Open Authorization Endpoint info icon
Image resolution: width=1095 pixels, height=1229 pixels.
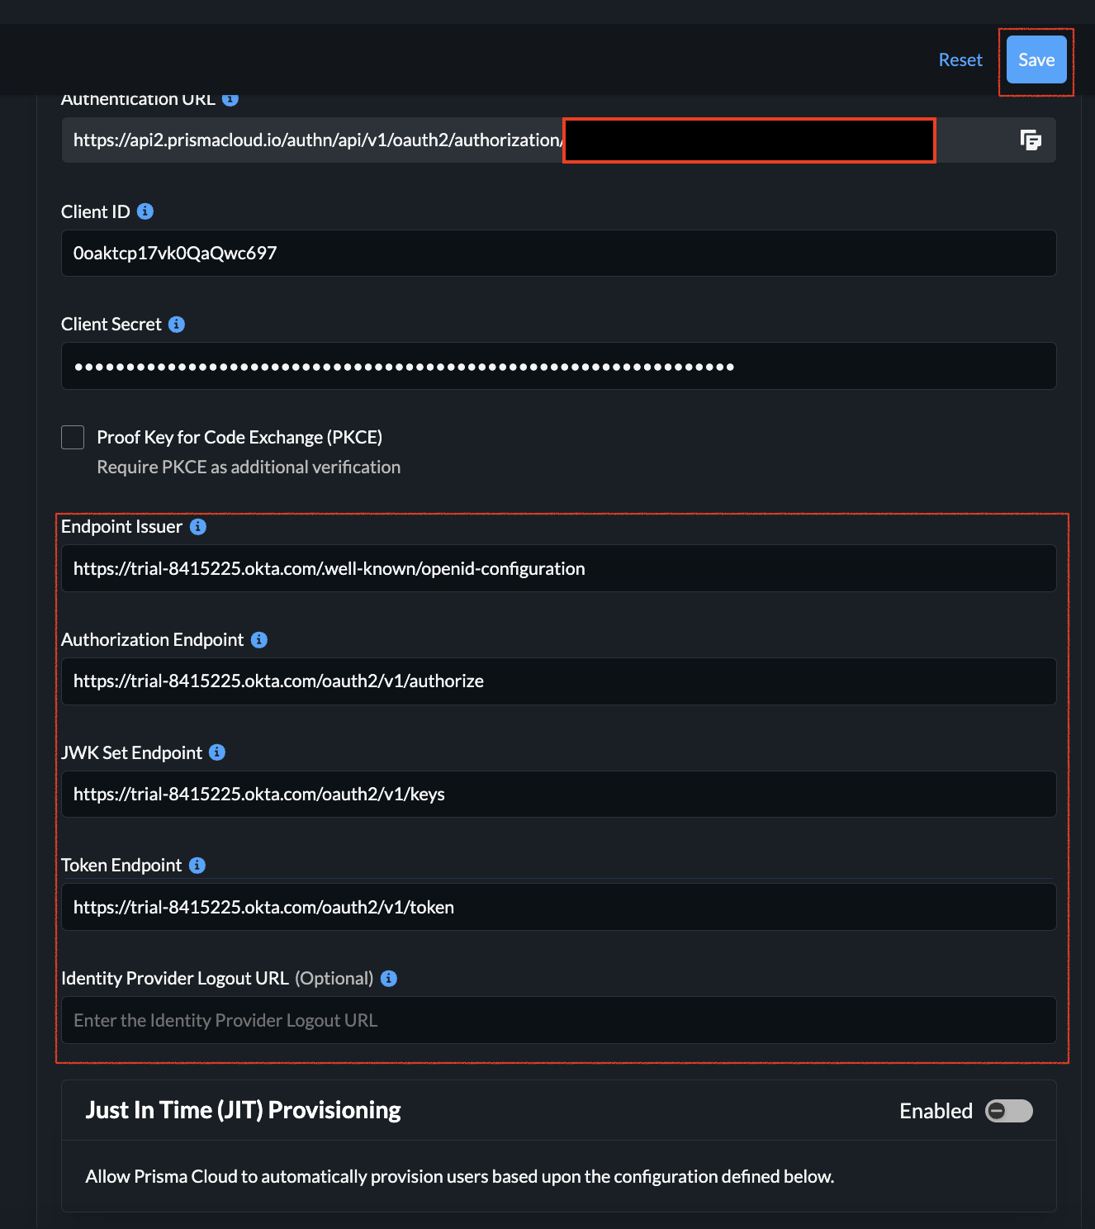pyautogui.click(x=259, y=640)
